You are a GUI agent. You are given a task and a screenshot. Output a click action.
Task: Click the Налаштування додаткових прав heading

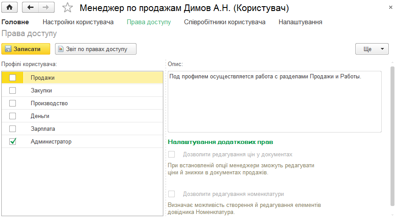pos(220,142)
